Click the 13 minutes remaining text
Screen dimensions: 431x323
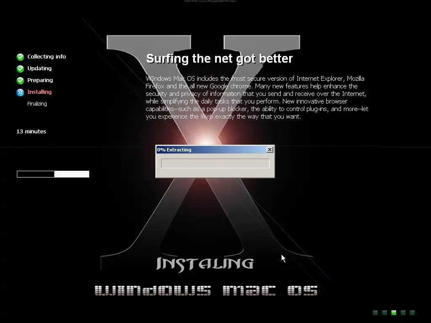click(31, 132)
